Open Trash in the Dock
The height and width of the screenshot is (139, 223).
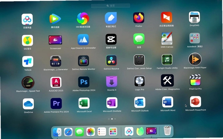[167, 130]
